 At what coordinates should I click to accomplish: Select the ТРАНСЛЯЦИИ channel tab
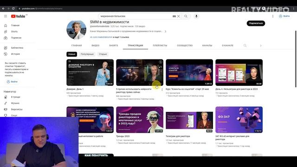pyautogui.click(x=136, y=45)
